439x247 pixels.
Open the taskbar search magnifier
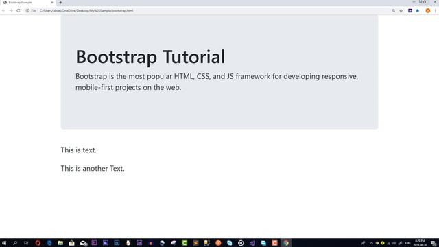click(15, 243)
